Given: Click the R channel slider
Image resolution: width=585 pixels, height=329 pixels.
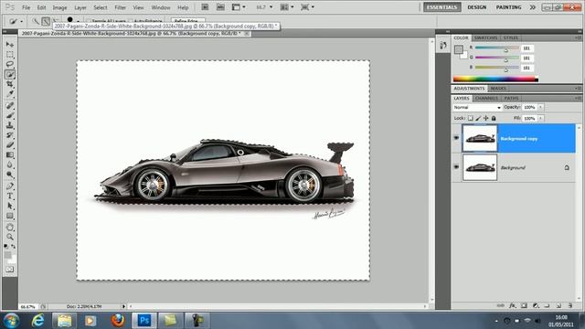Looking at the screenshot, I should 497,48.
